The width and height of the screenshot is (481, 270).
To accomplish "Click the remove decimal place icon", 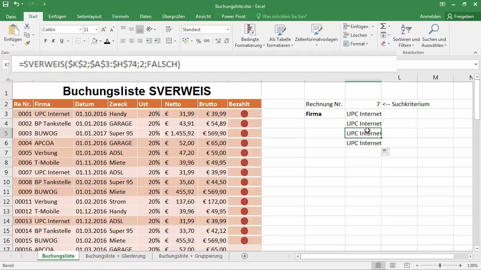I will [225, 41].
